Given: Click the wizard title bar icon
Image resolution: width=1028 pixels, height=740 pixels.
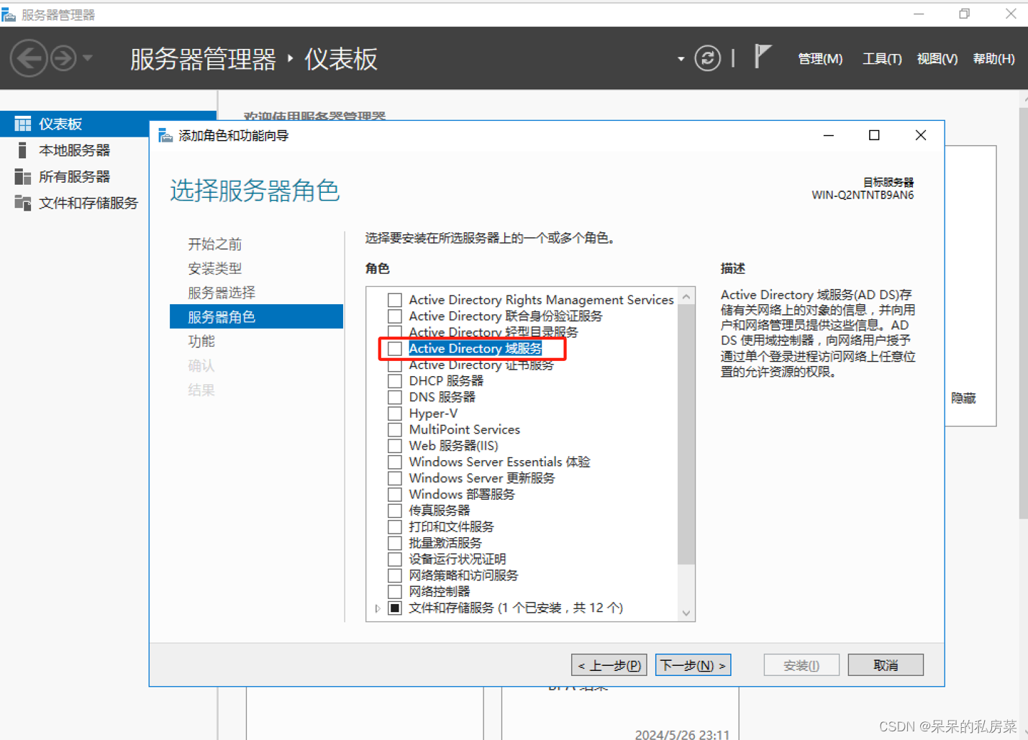Looking at the screenshot, I should (165, 135).
